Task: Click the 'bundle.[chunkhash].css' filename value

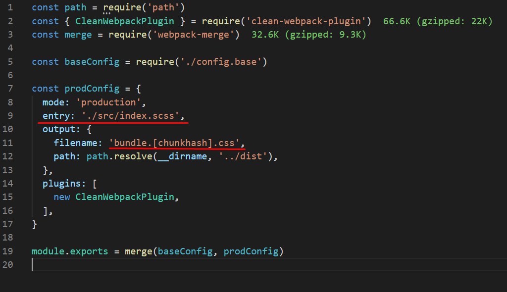Action: (174, 143)
